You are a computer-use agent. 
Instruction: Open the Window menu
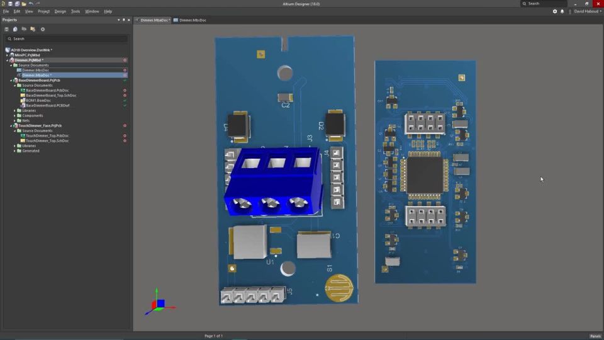click(92, 11)
